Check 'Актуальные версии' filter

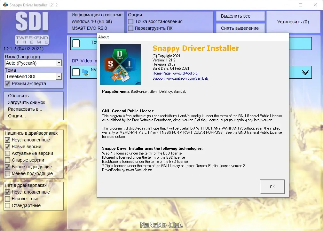7,153
